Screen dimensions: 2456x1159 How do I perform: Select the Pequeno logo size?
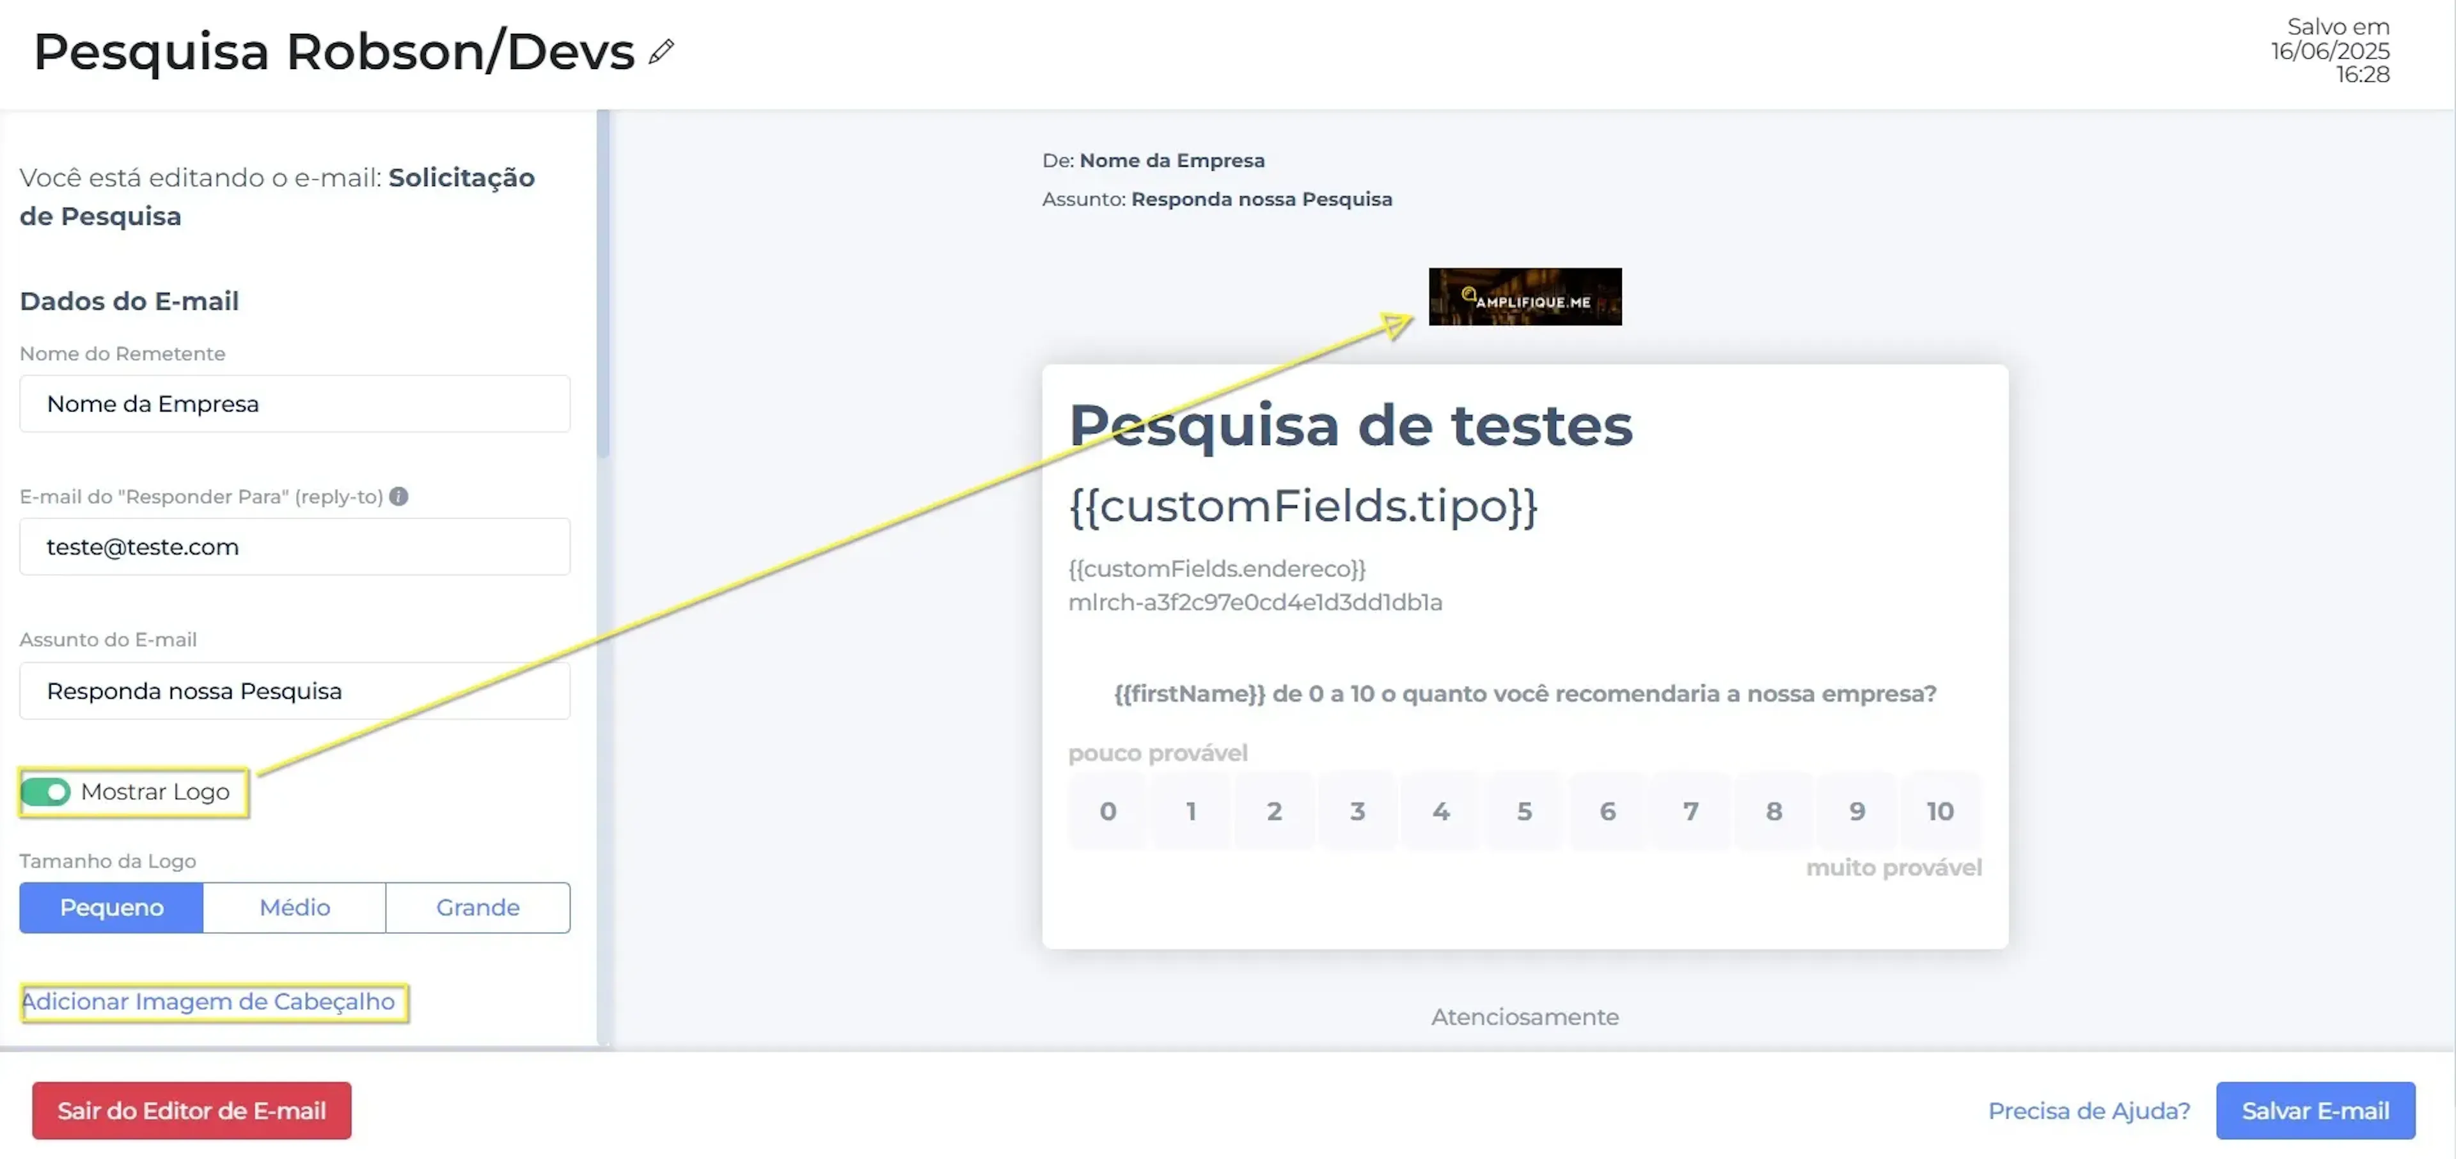(x=111, y=907)
